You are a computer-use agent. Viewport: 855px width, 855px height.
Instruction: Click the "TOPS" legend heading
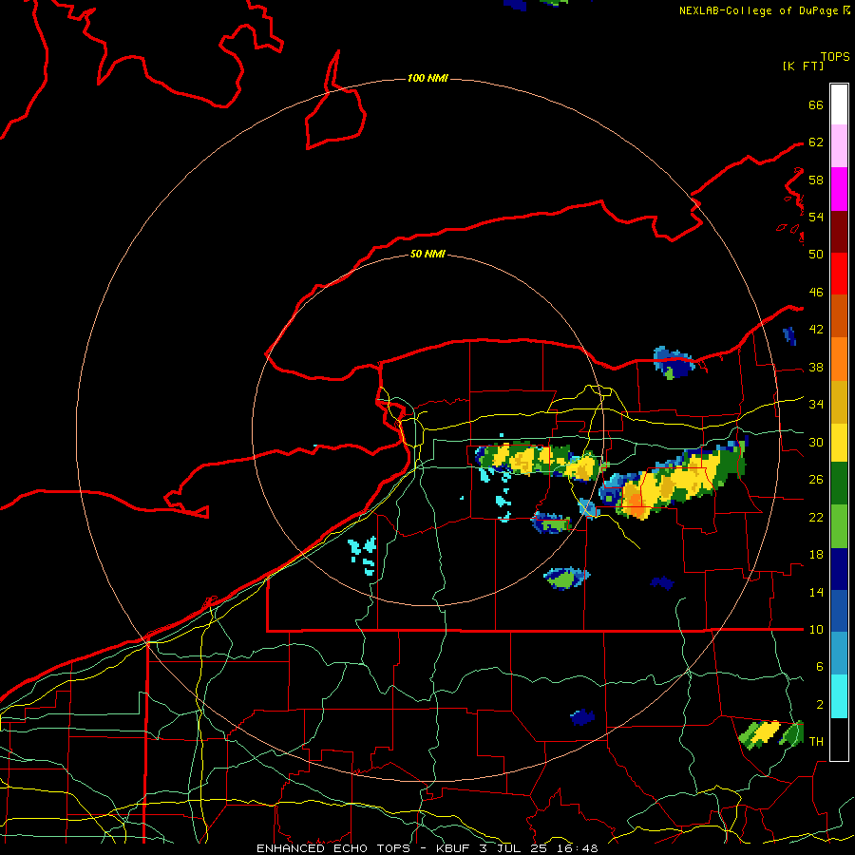(835, 56)
